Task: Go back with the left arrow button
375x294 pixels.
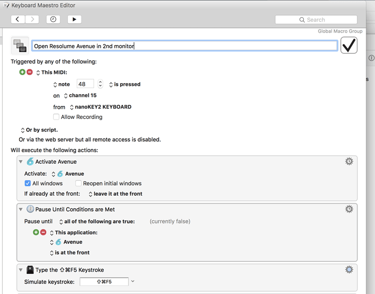Action: click(x=18, y=20)
